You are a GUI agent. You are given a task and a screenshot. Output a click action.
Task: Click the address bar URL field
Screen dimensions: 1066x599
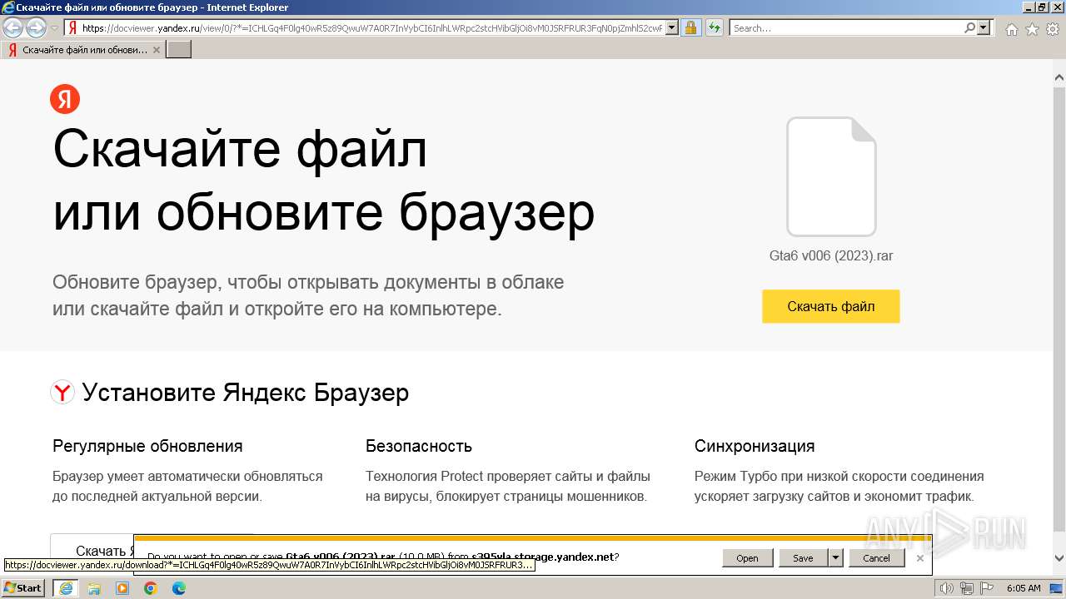coord(372,27)
